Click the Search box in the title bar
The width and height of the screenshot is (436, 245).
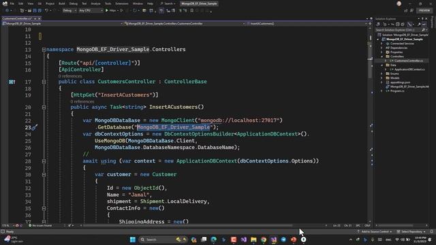[168, 3]
